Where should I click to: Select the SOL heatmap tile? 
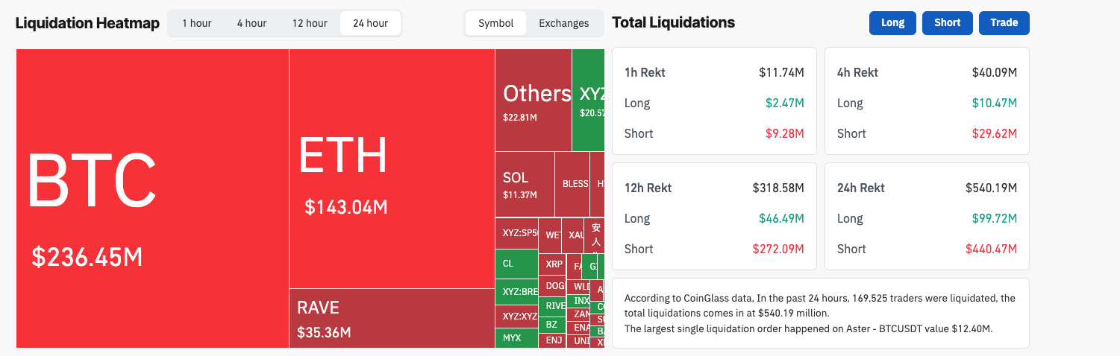(x=525, y=184)
